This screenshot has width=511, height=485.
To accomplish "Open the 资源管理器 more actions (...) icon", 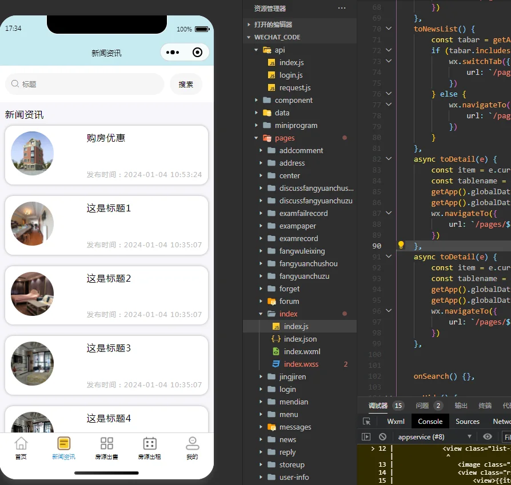I will pyautogui.click(x=342, y=7).
